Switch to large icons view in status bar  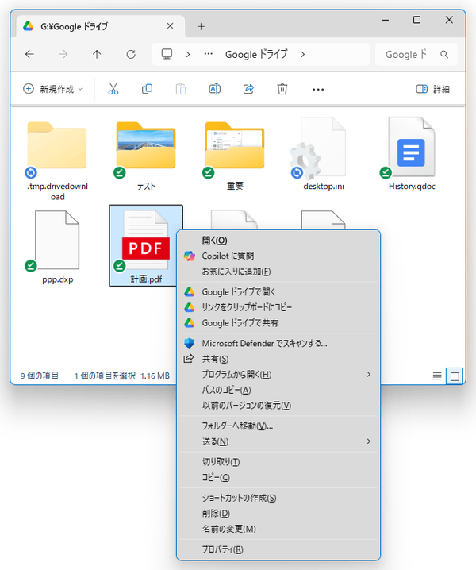455,376
